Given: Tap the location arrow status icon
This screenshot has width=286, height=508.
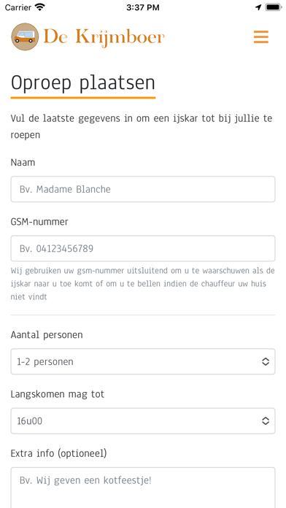Looking at the screenshot, I should 258,7.
